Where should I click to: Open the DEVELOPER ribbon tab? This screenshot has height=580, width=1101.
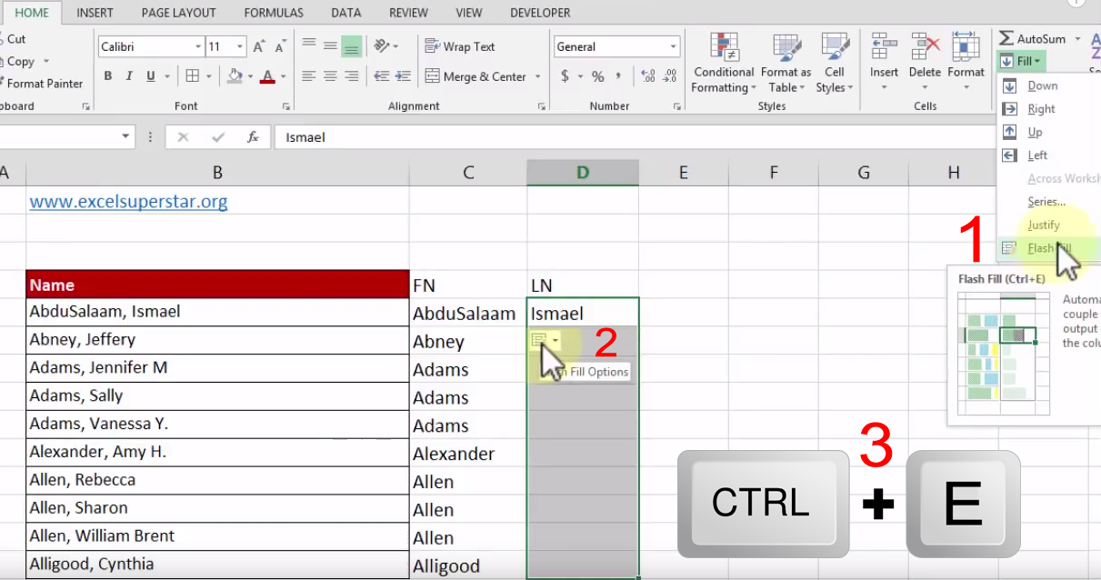[540, 13]
